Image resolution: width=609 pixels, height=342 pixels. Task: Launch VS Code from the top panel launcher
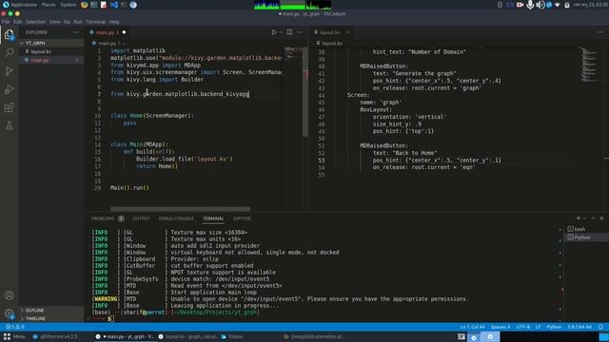(x=114, y=5)
